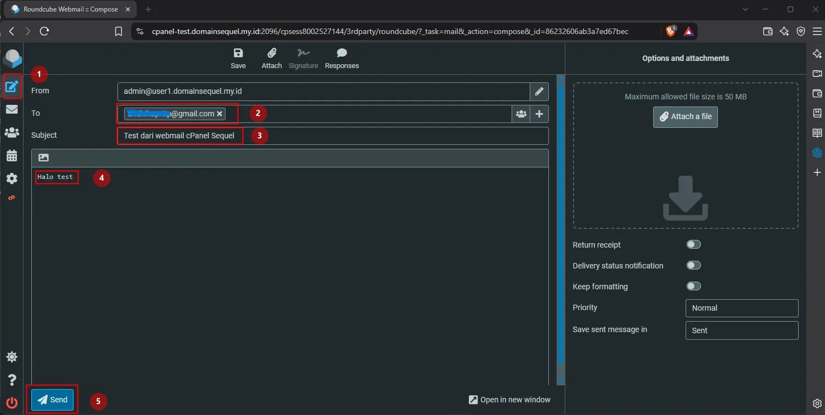Screen dimensions: 825x415
Task: Click into the Subject field
Action: pyautogui.click(x=333, y=136)
